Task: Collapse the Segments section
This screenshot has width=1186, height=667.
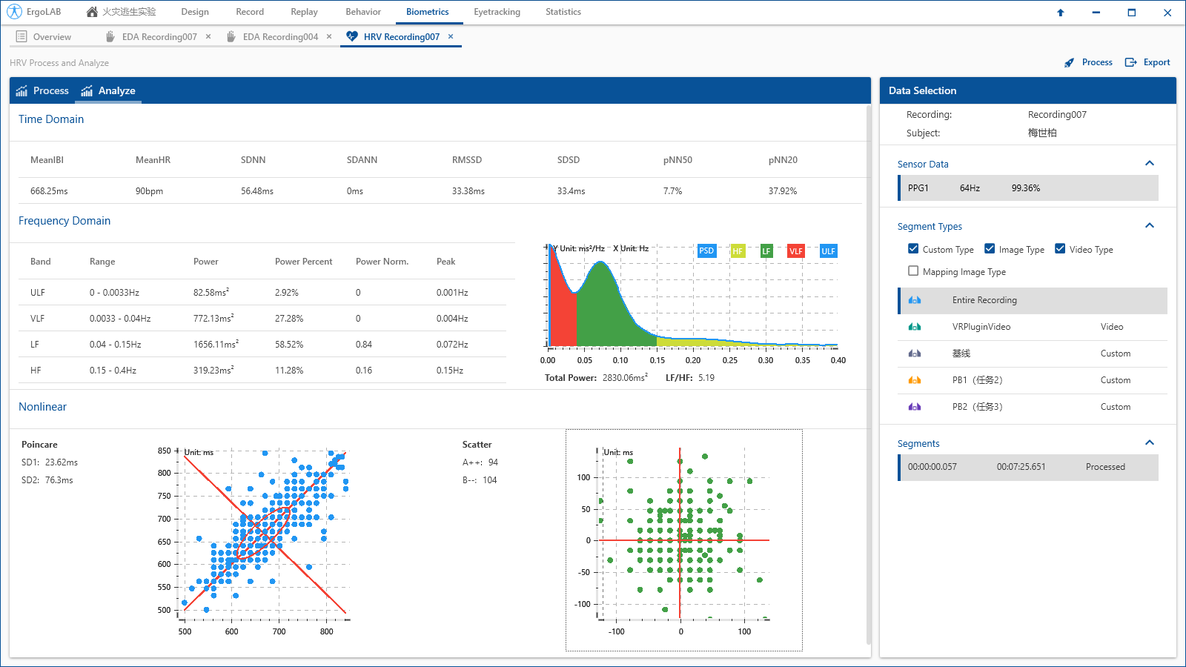Action: click(x=1150, y=443)
